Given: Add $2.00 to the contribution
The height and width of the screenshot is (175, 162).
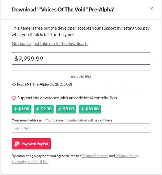Looking at the screenshot, I should [x=44, y=109].
